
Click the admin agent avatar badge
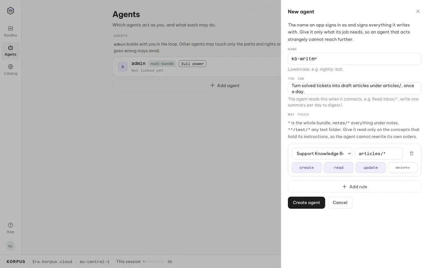tap(123, 67)
